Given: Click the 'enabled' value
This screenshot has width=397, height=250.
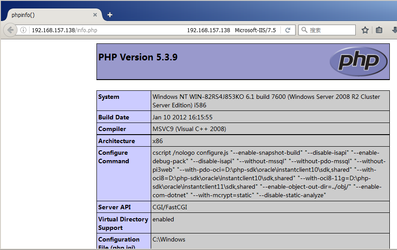Looking at the screenshot, I should [163, 219].
